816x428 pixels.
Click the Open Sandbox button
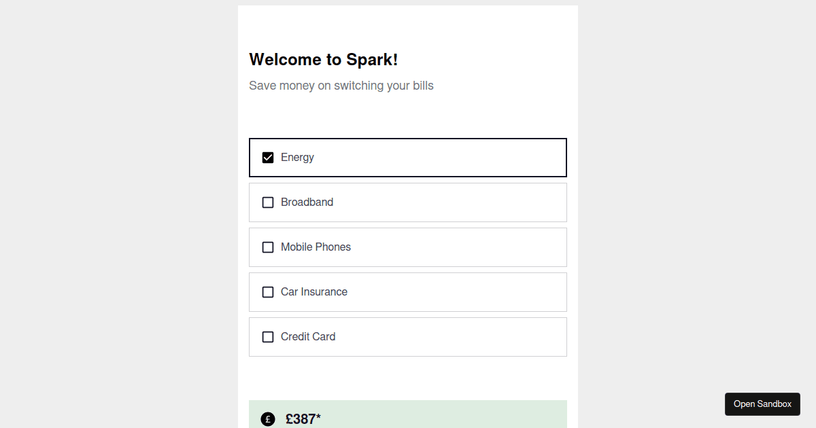pyautogui.click(x=762, y=404)
